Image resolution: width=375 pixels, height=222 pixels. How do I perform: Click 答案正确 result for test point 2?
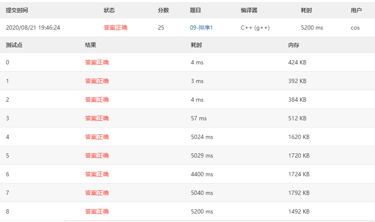coord(97,100)
